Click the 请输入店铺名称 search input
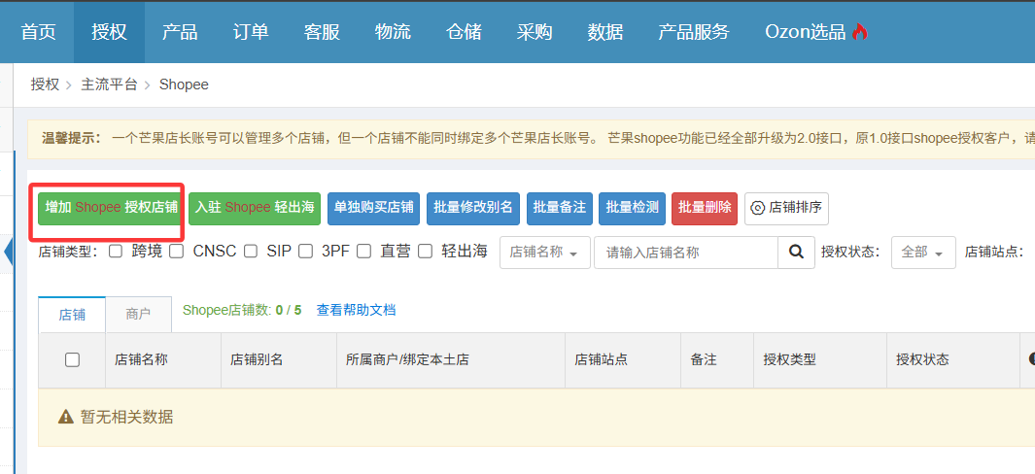 pos(685,253)
